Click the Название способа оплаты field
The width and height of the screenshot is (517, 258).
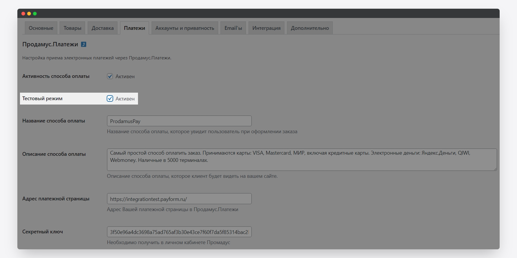[x=179, y=121]
